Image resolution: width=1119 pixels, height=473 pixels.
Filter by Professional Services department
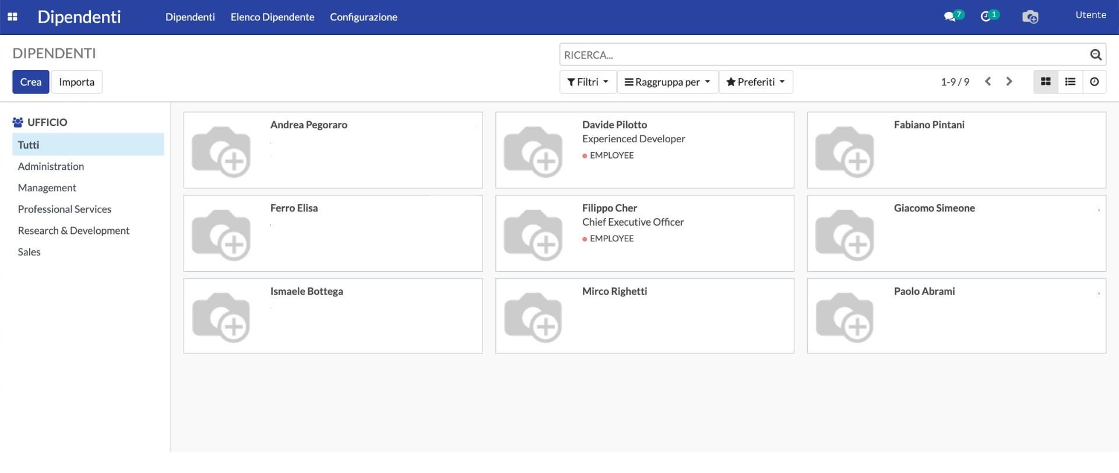pyautogui.click(x=64, y=209)
